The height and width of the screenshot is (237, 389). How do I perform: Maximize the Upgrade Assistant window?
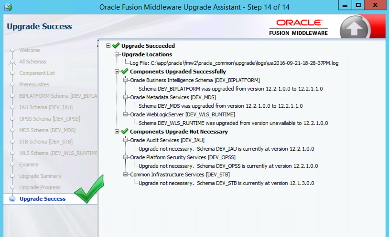pos(358,5)
